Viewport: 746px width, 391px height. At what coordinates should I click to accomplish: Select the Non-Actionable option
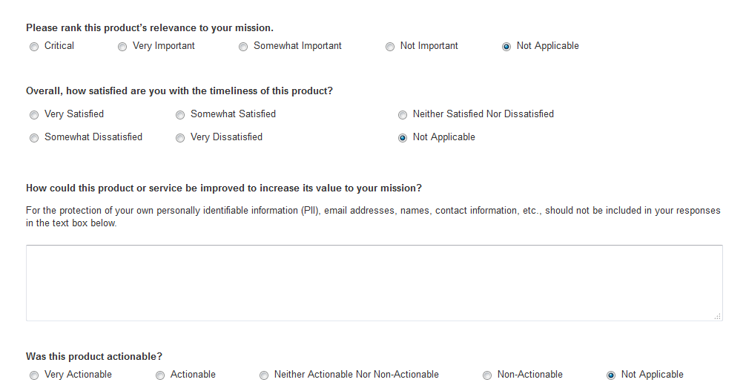tap(487, 375)
